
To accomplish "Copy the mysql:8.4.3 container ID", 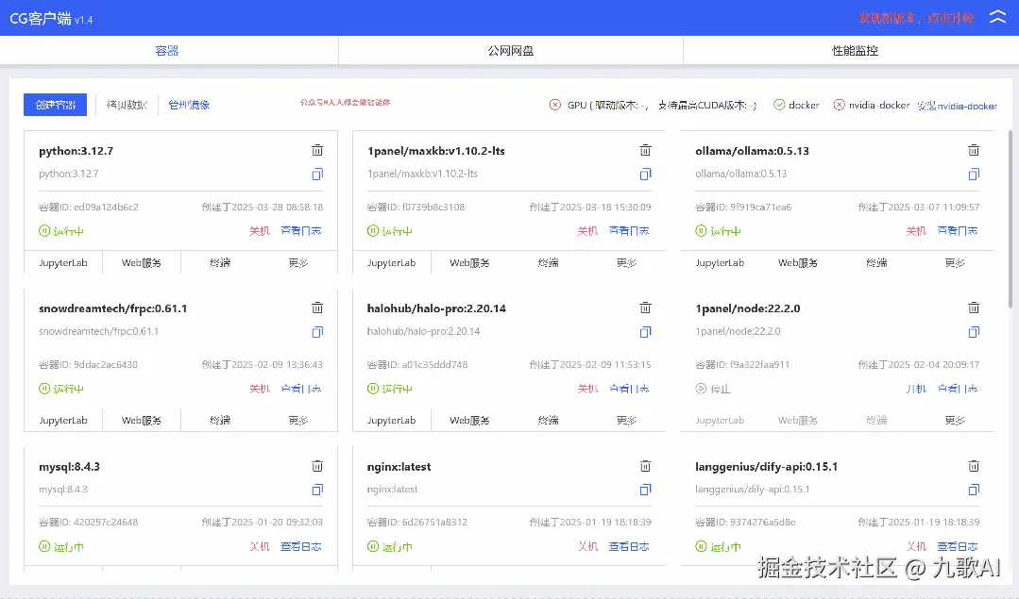I will point(317,490).
